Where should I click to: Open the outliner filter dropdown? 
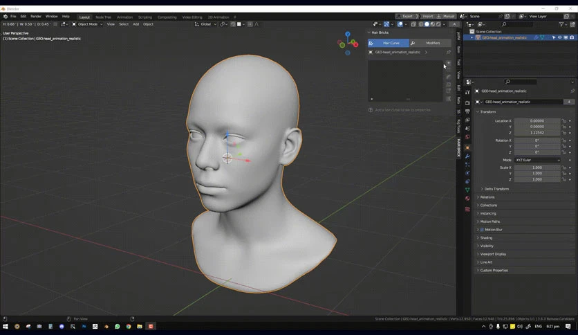[x=563, y=24]
